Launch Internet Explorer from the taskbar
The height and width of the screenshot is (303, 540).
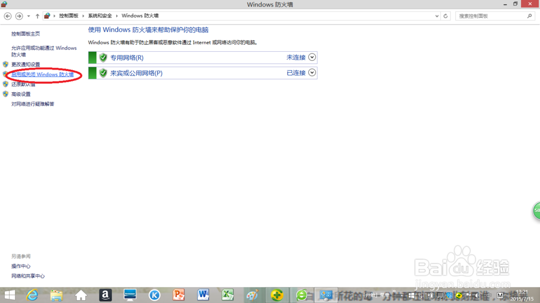click(x=32, y=295)
